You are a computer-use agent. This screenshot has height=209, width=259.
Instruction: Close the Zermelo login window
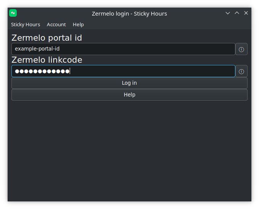246,13
